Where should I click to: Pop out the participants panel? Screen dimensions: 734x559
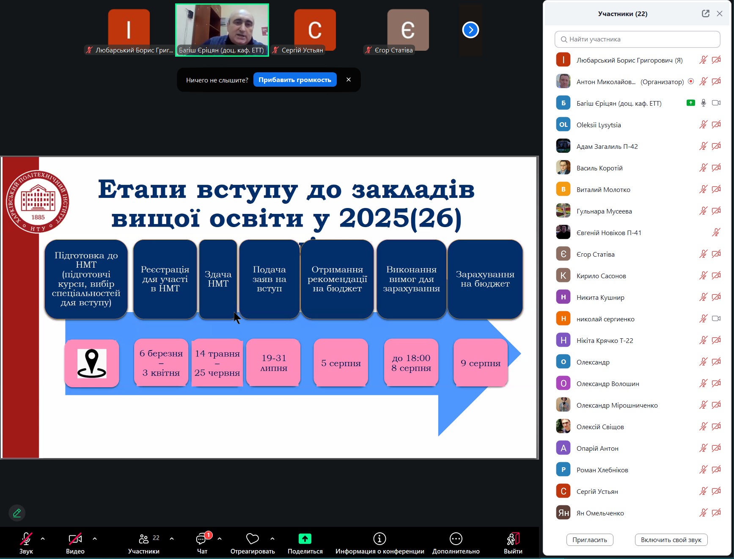(705, 14)
